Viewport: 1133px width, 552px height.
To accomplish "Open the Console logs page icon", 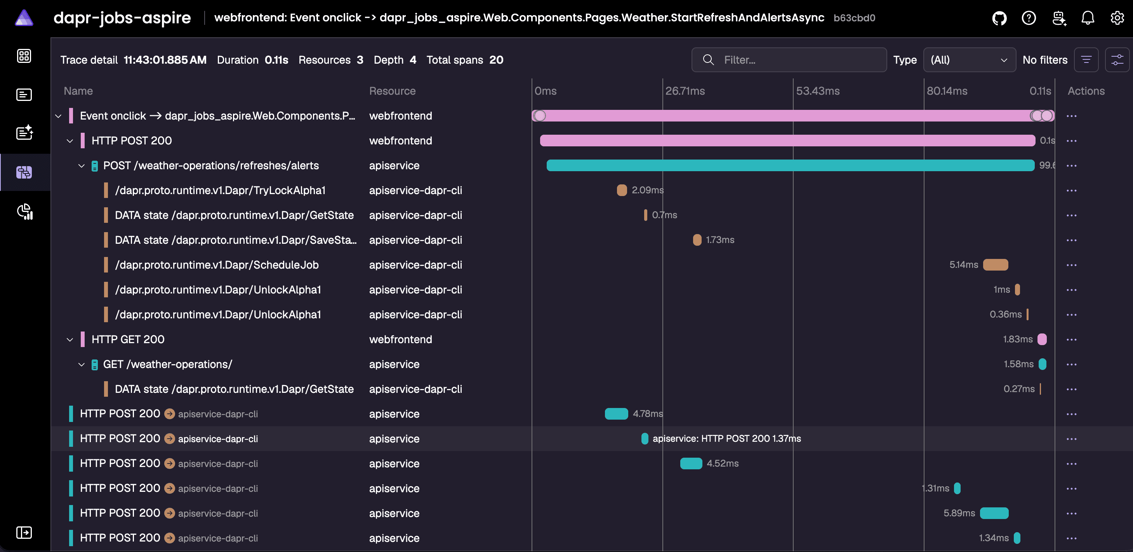I will tap(24, 95).
